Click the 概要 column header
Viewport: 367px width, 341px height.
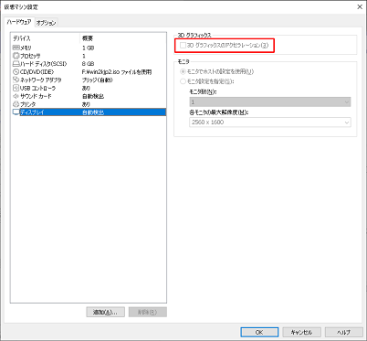point(88,38)
